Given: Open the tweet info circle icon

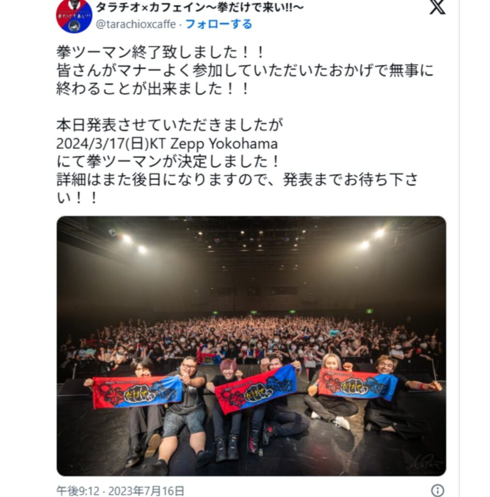Looking at the screenshot, I should (x=438, y=490).
